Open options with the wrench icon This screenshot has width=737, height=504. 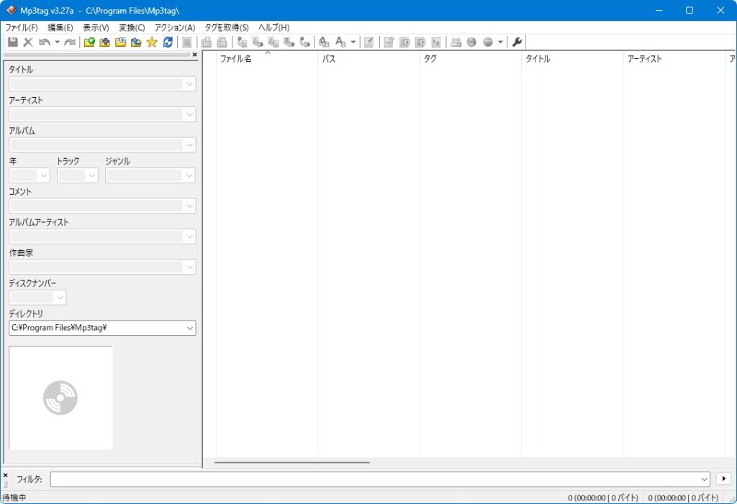tap(517, 42)
